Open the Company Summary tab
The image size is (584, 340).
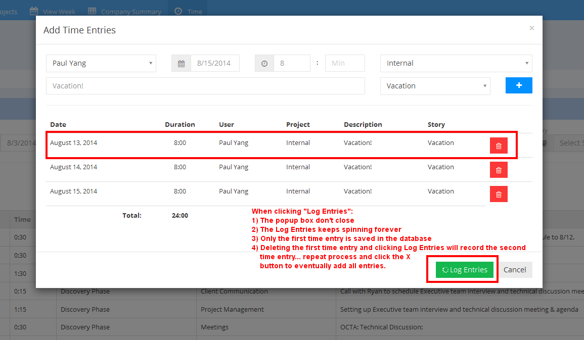(x=125, y=11)
